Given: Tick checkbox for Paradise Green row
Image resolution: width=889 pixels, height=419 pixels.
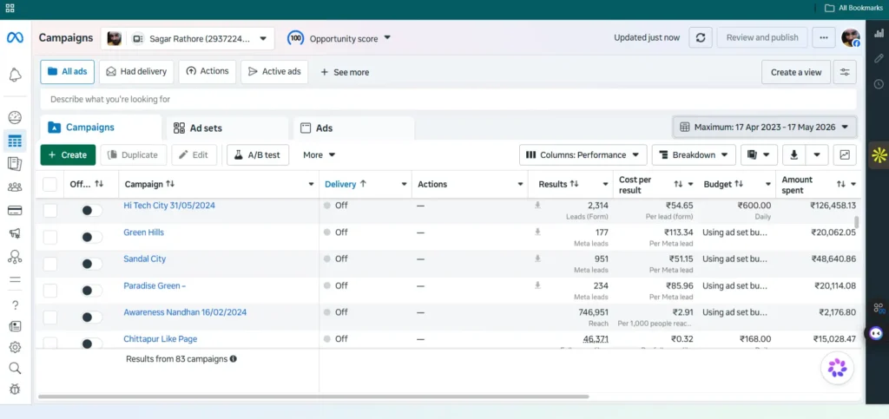Looking at the screenshot, I should click(49, 291).
